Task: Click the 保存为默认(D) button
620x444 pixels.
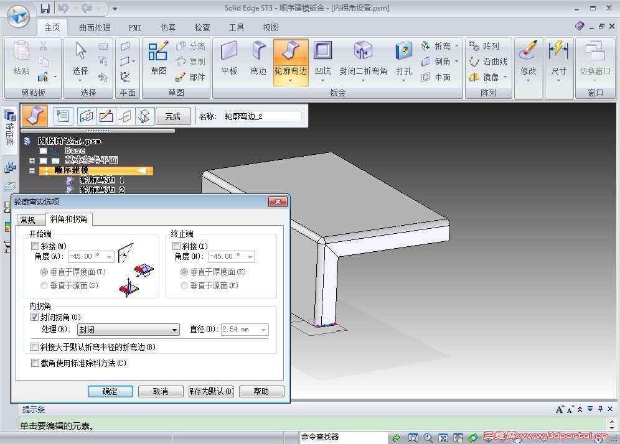Action: tap(211, 391)
